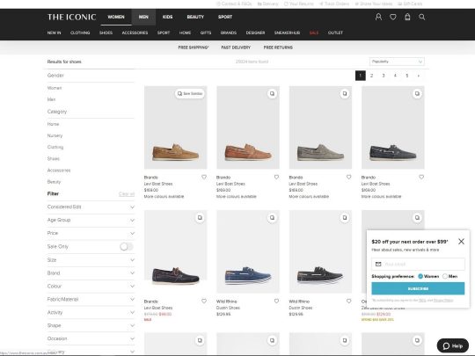
Task: Favourite the black Wild Rhino Dustin Shoes
Action: pyautogui.click(x=348, y=302)
